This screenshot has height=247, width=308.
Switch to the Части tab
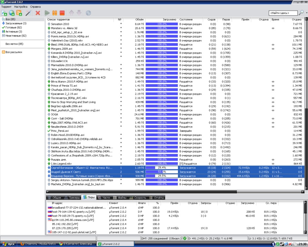pos(104,198)
